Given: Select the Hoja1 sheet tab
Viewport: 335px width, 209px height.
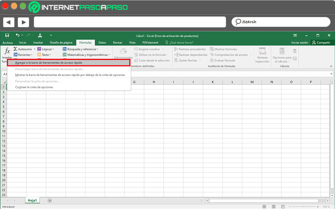Looking at the screenshot, I should 32,201.
